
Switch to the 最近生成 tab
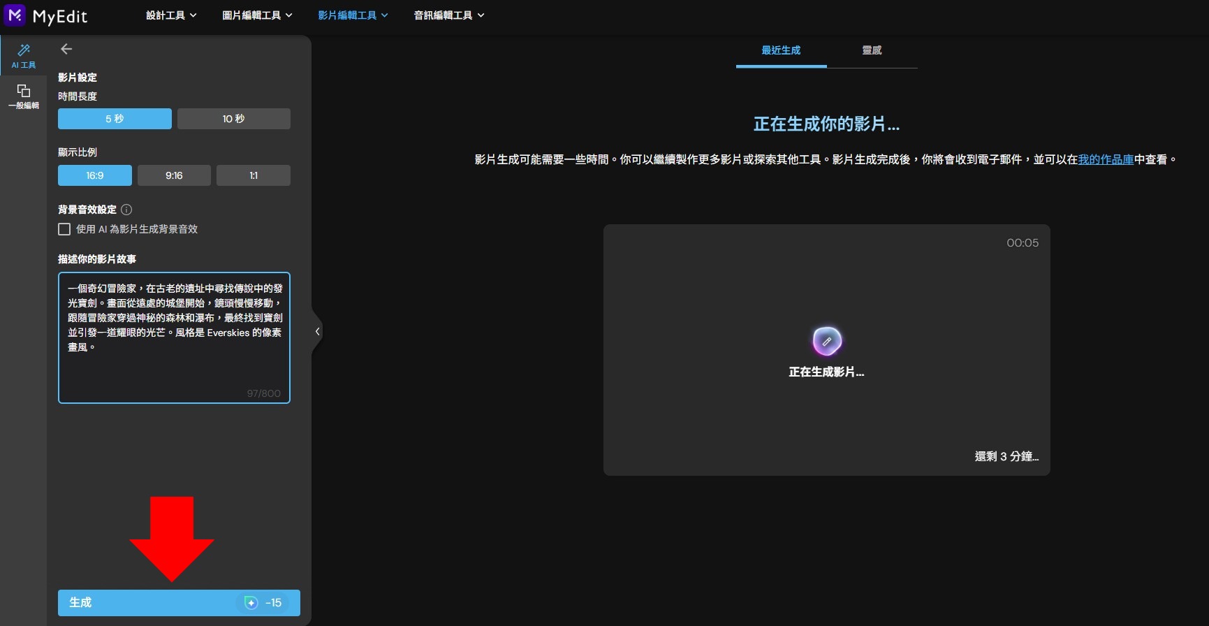(781, 50)
